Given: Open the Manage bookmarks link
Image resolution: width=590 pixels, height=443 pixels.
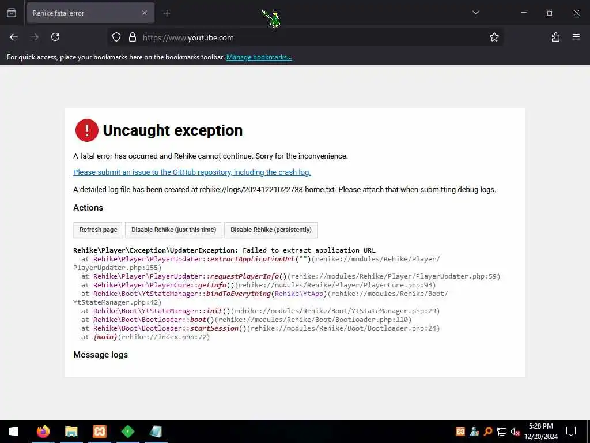Looking at the screenshot, I should coord(259,57).
